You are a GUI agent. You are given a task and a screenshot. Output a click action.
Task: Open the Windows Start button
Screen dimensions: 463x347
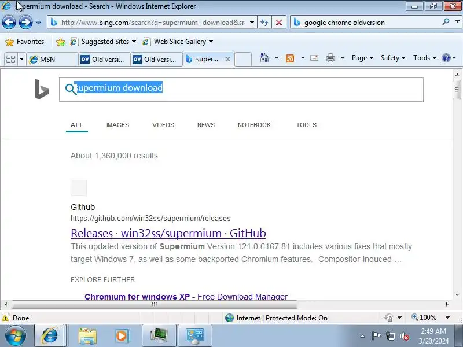[16, 336]
